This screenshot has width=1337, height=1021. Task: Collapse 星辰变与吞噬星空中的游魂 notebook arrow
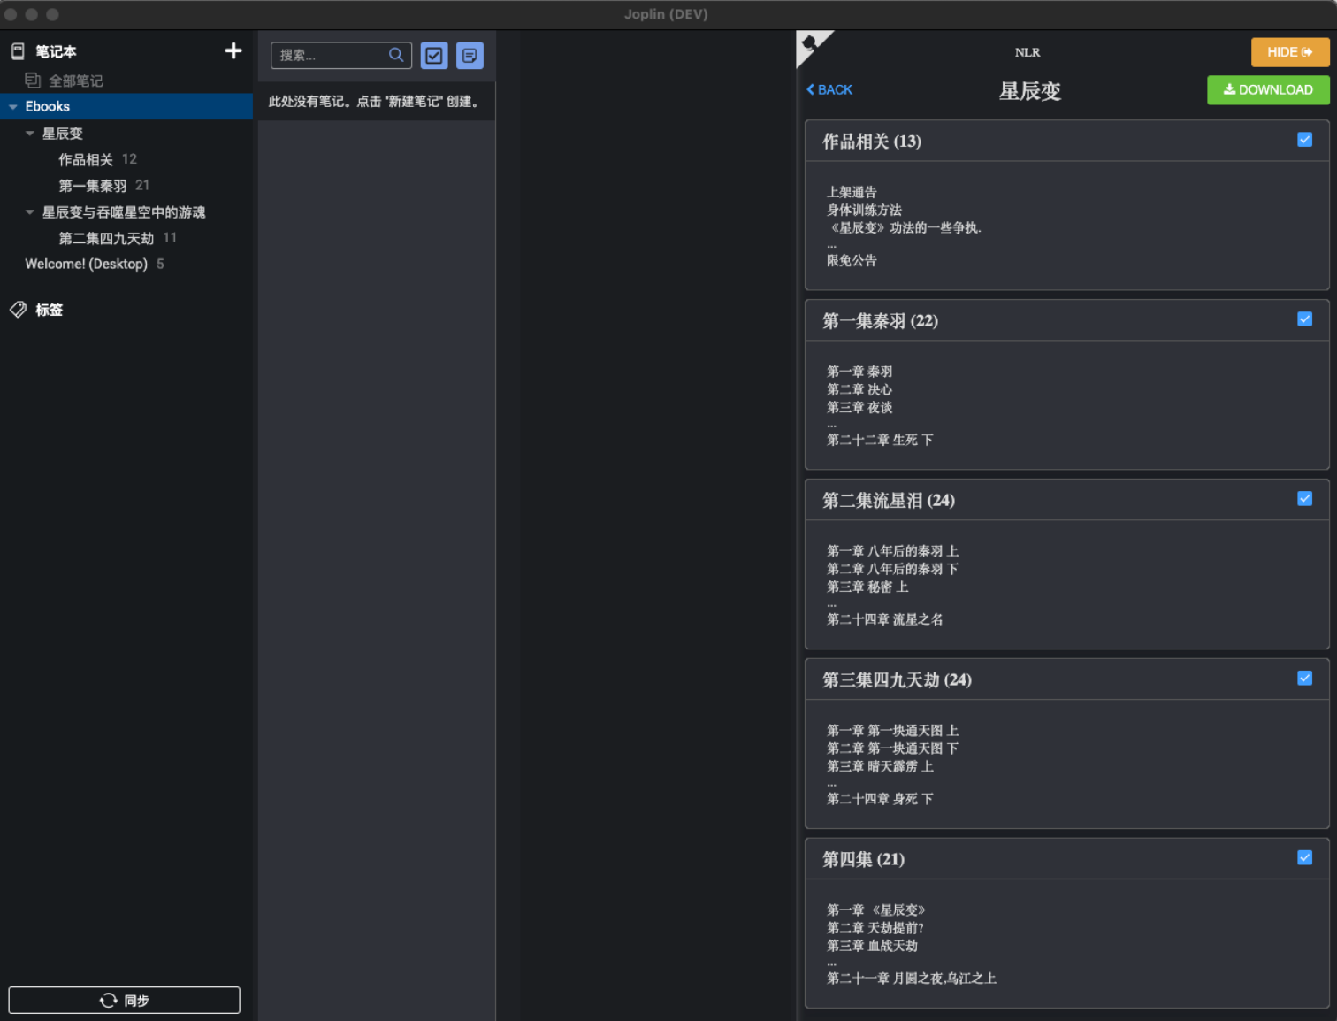30,212
